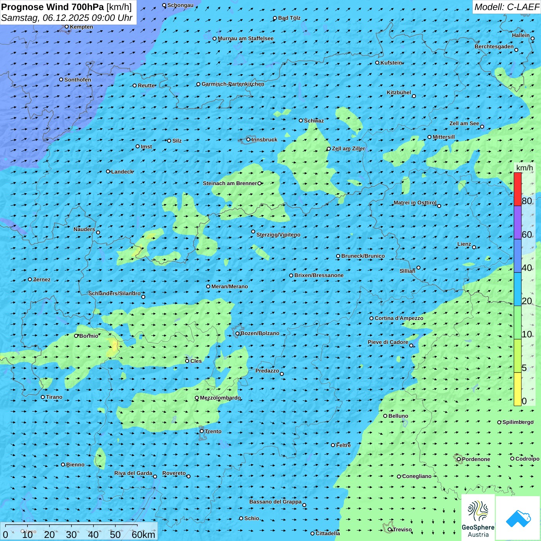This screenshot has width=541, height=541.
Task: Click the Trento location marker
Action: click(x=202, y=431)
